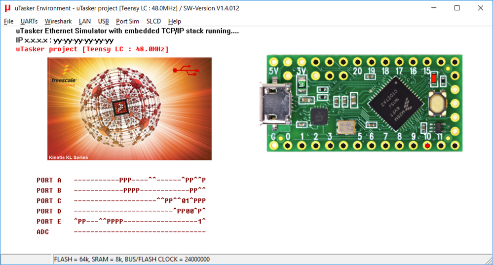Open the Help menu
493x265 pixels.
175,21
